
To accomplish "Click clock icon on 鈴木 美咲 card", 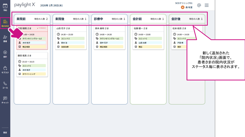I will 97,34.
